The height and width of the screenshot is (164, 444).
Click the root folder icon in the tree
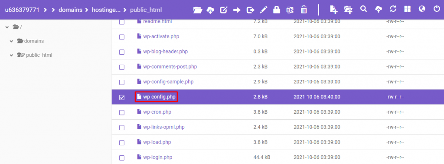tap(16, 27)
